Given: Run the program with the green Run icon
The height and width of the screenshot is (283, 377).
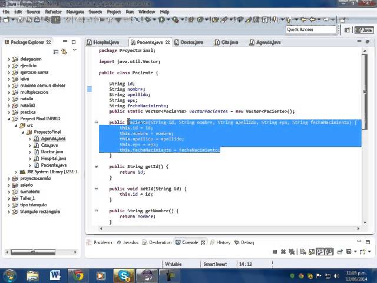Looking at the screenshot, I should click(161, 19).
